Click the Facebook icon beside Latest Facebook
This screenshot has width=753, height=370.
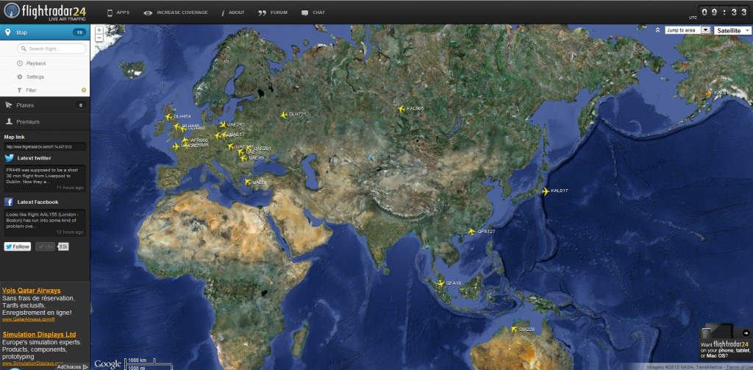click(x=9, y=202)
